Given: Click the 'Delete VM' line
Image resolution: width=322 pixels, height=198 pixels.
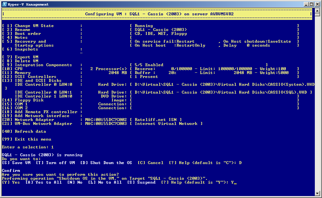Looking at the screenshot, I should (x=20, y=61).
